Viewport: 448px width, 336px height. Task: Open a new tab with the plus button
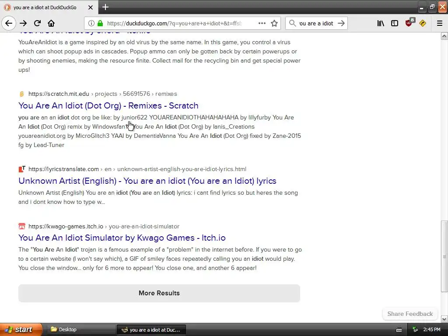click(105, 7)
